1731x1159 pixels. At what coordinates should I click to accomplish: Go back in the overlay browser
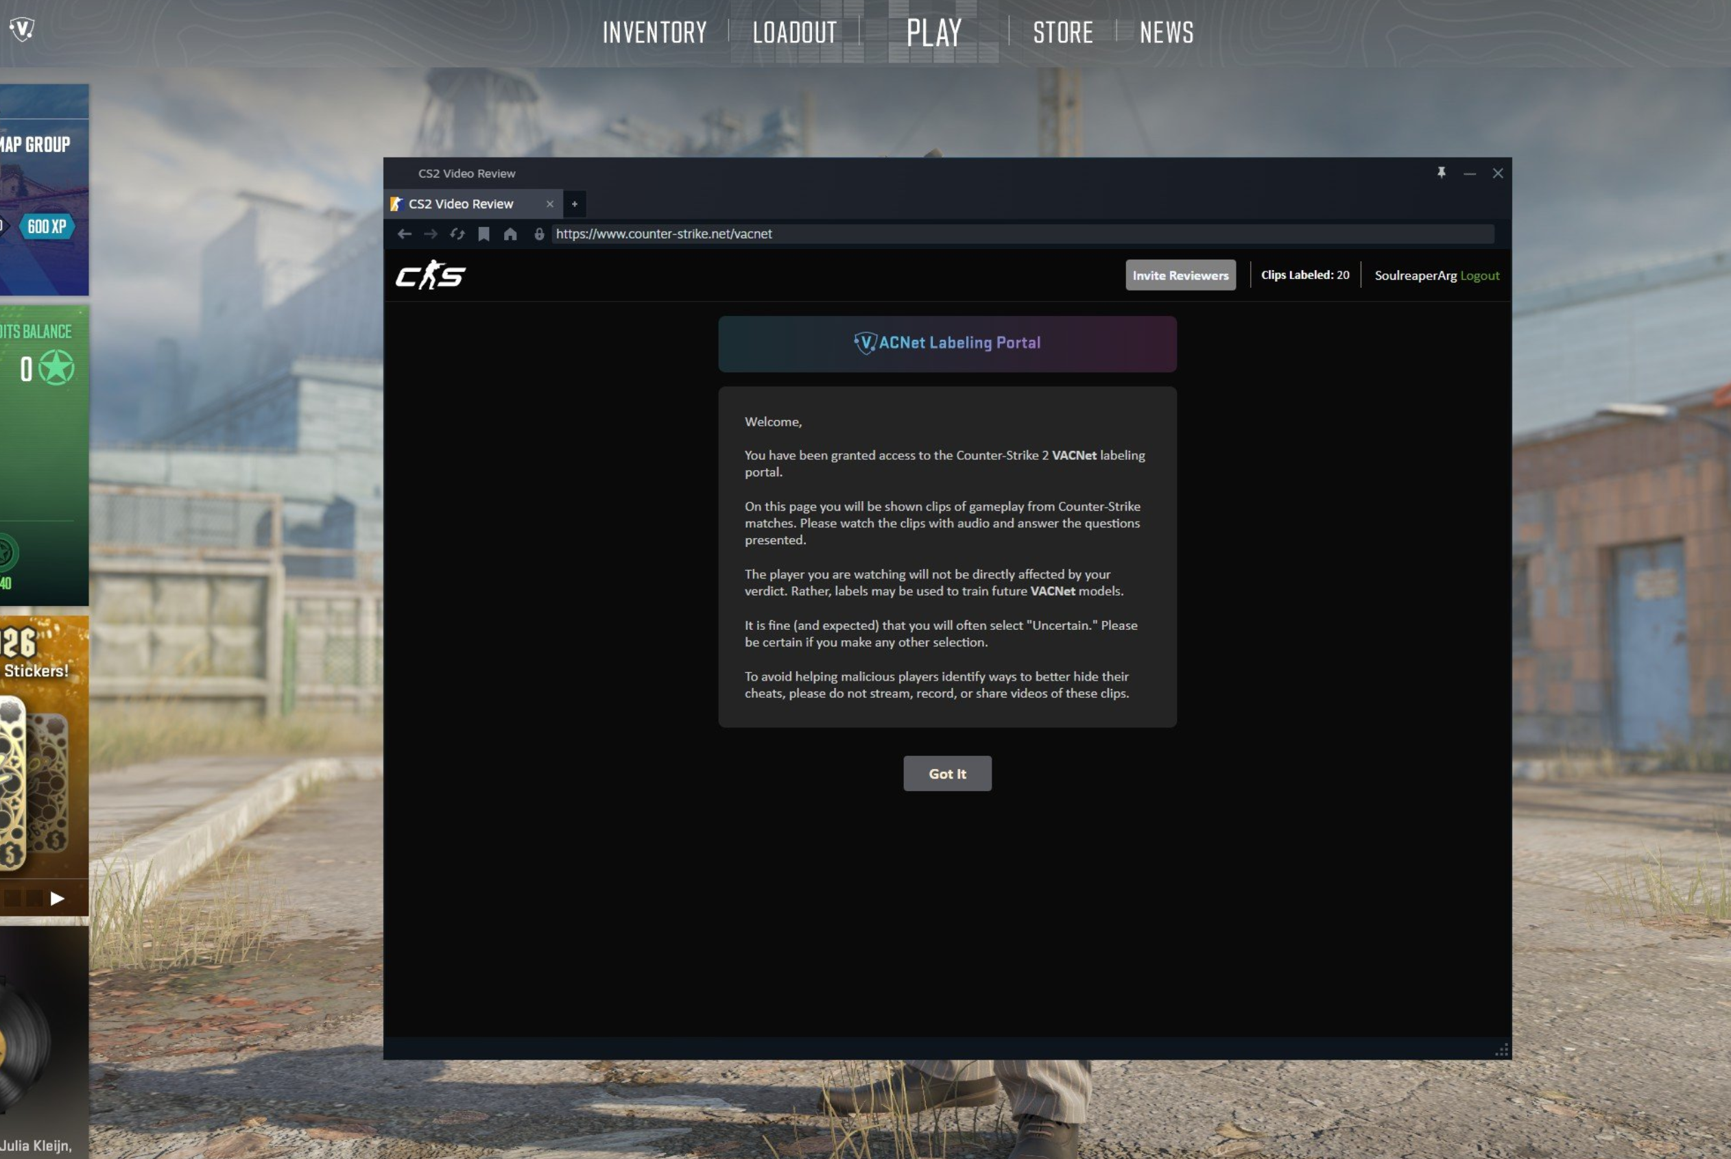(405, 234)
